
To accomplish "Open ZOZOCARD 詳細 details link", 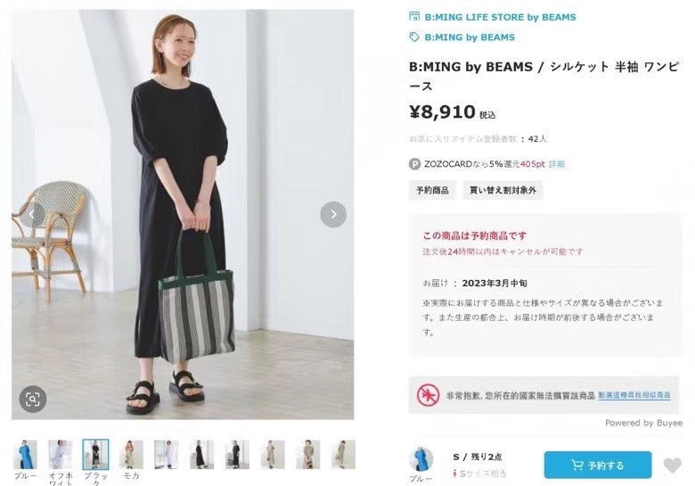I will tap(556, 164).
